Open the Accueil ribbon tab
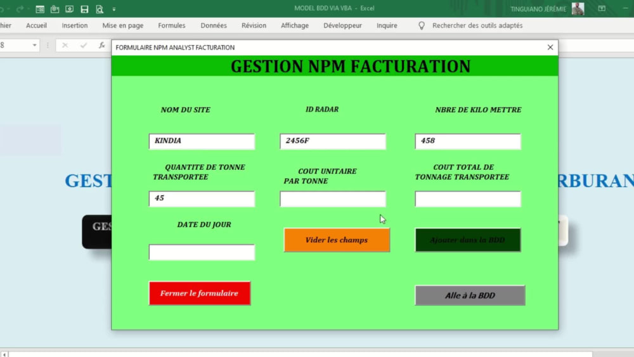 point(36,25)
